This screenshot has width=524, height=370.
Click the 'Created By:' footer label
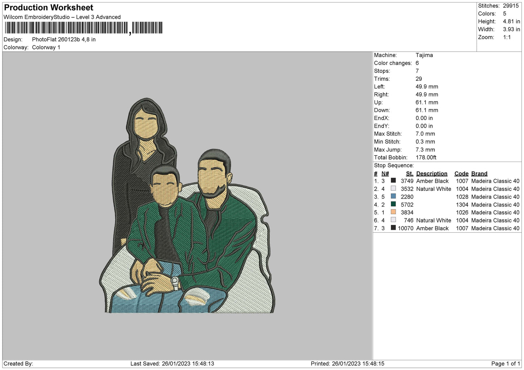[x=18, y=364]
